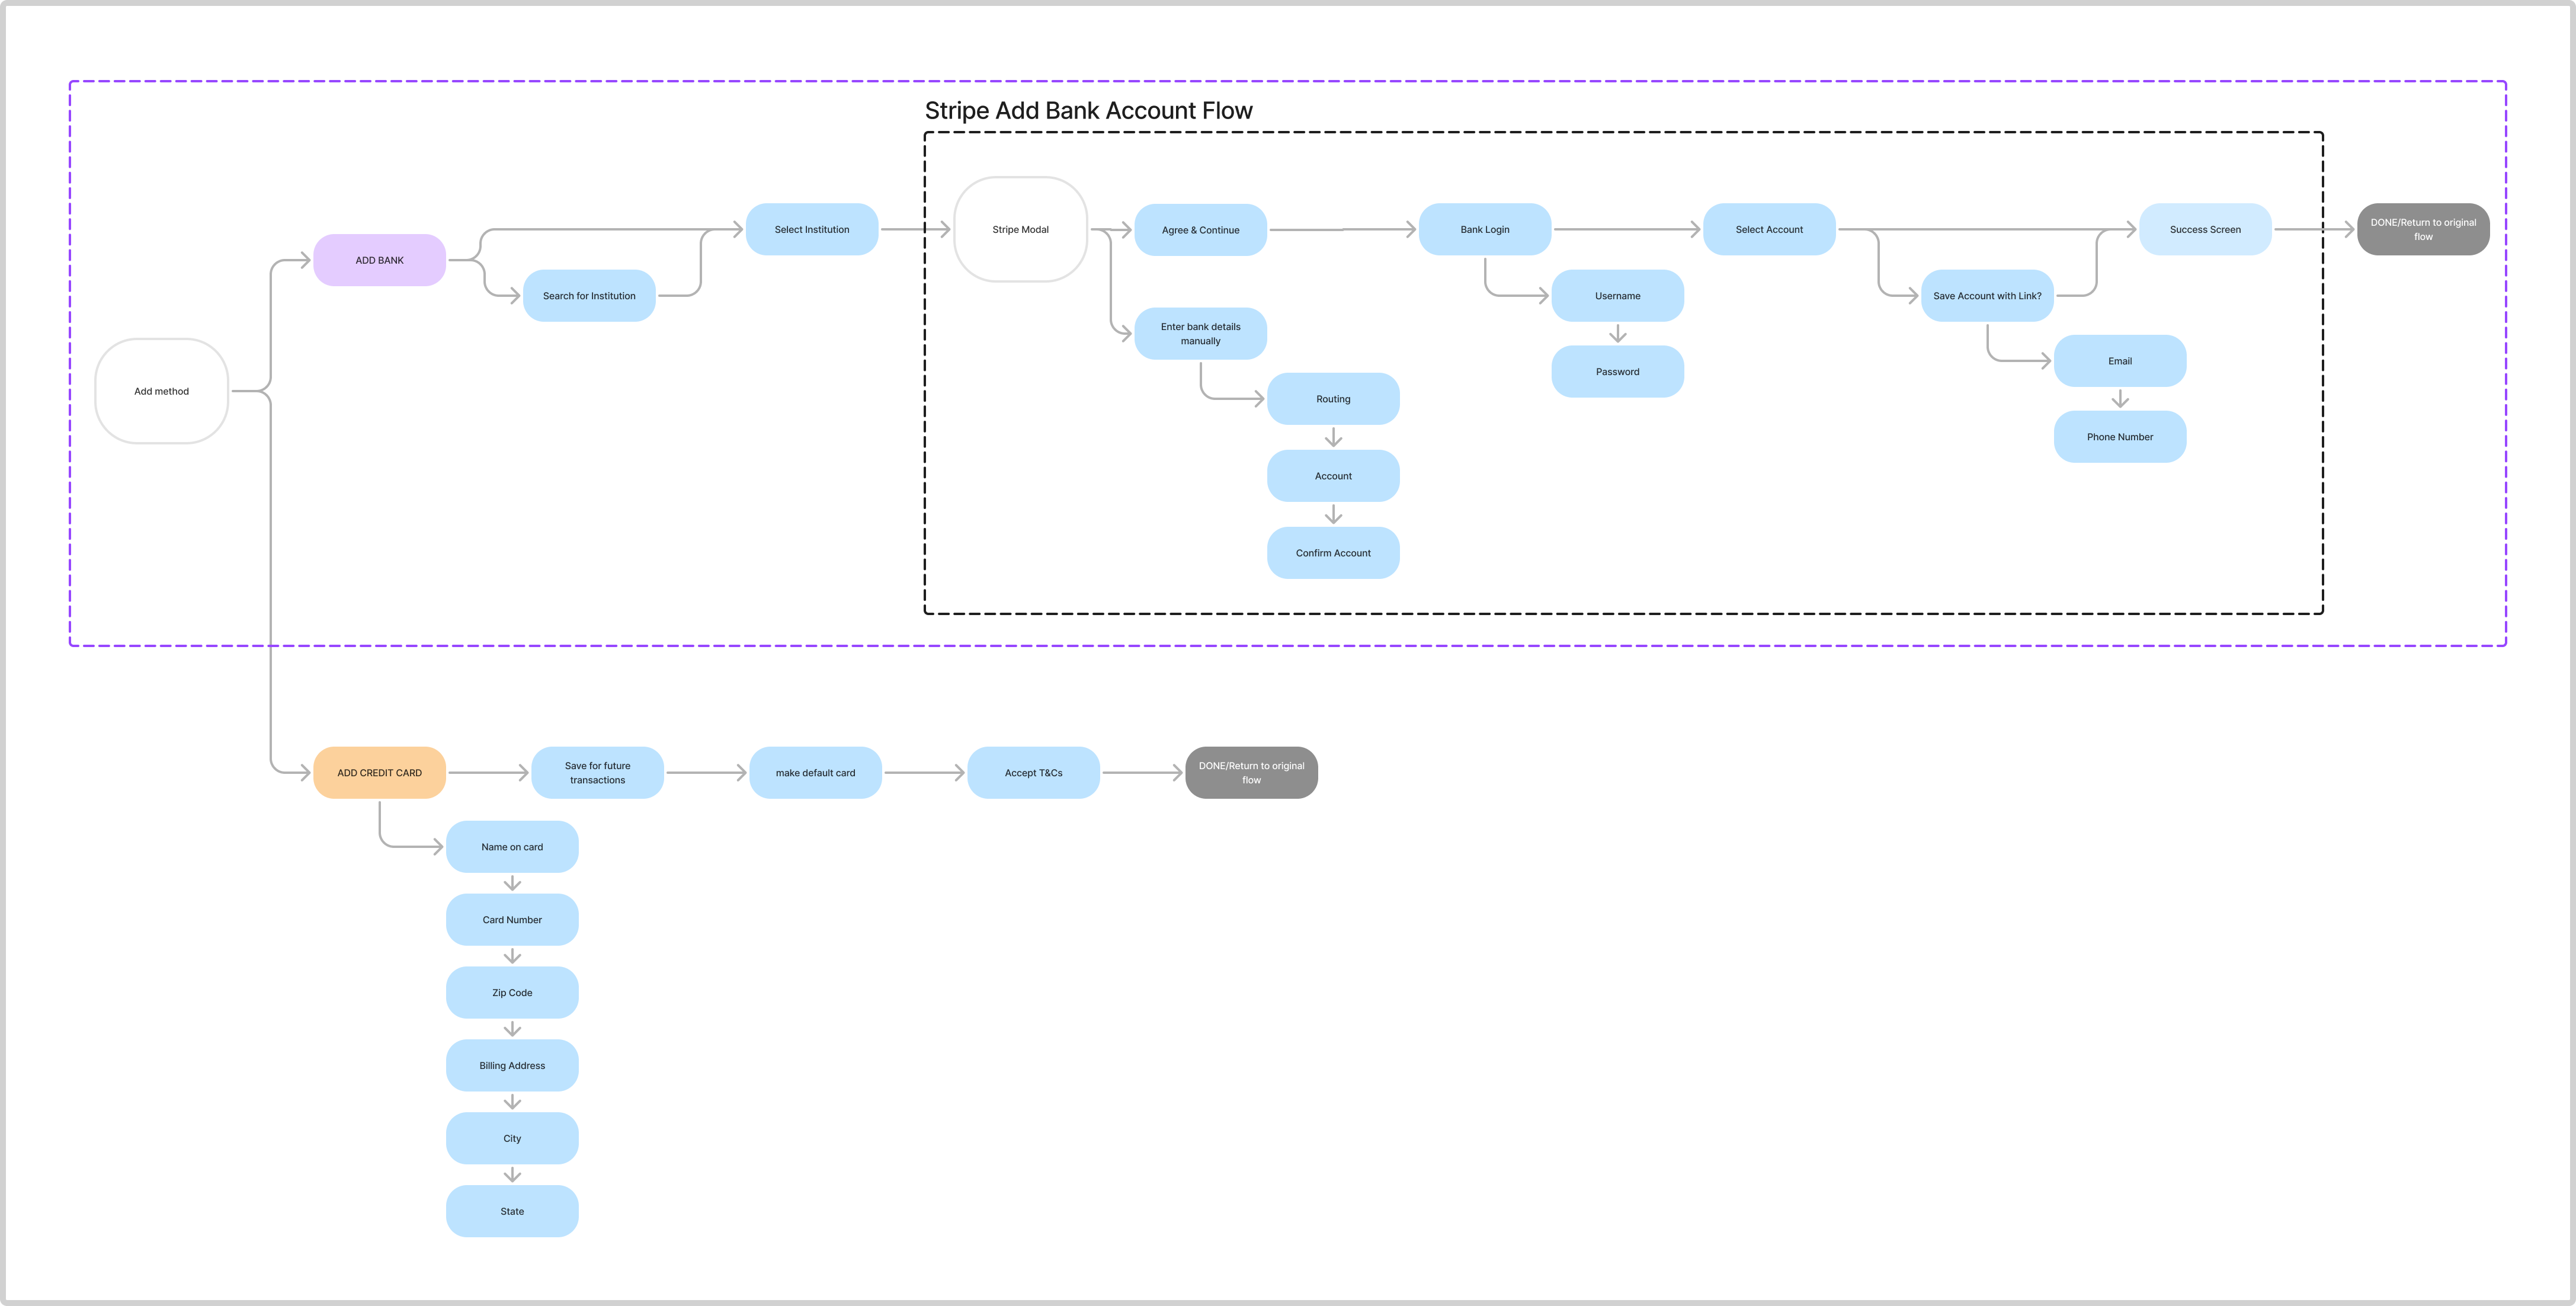This screenshot has height=1306, width=2576.
Task: Click the Username node
Action: pos(1617,296)
